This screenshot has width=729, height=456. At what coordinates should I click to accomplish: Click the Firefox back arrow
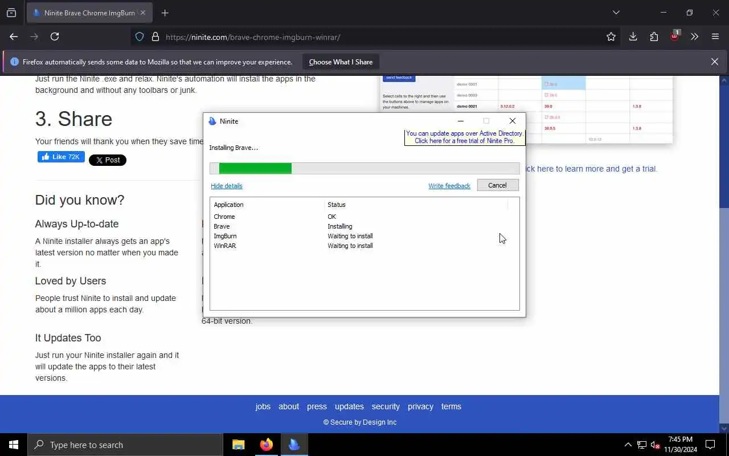pos(14,36)
